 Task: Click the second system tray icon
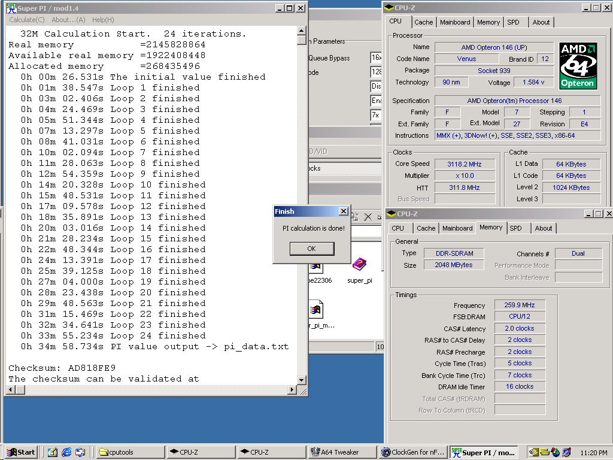click(545, 452)
